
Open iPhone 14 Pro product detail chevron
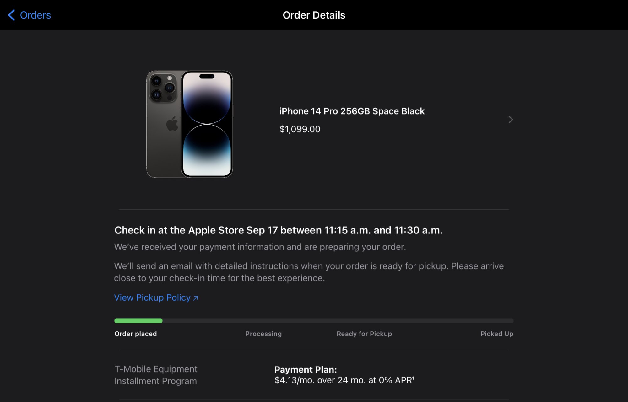point(511,120)
